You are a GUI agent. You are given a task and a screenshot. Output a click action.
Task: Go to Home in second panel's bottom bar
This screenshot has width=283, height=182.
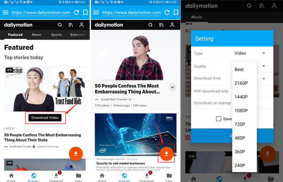(x=102, y=178)
